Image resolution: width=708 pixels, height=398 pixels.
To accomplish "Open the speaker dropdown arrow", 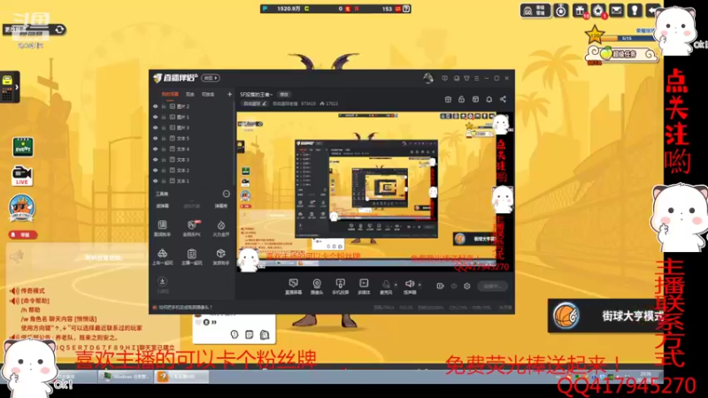I will [419, 285].
